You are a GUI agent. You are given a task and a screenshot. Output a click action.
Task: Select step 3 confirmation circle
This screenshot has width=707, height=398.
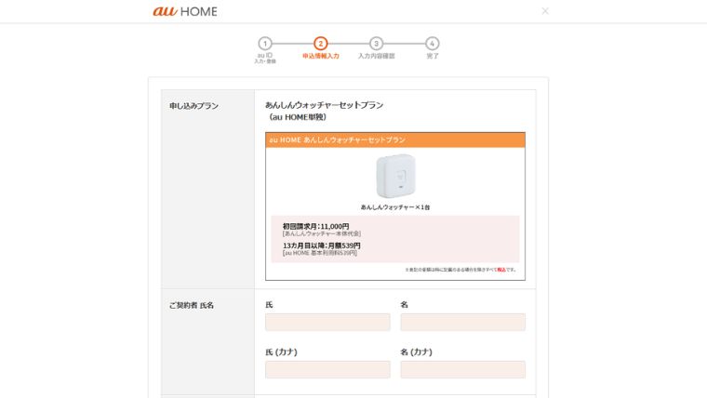click(376, 44)
